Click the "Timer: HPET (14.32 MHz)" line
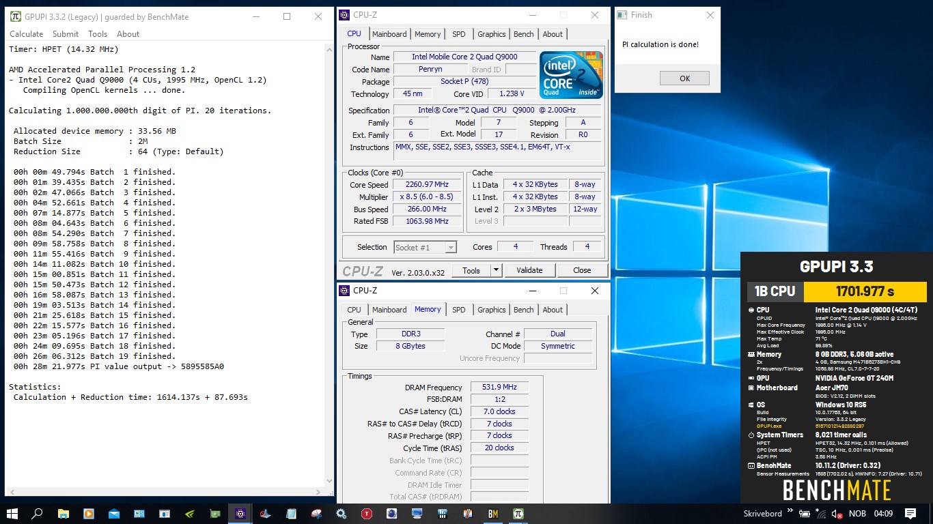The width and height of the screenshot is (933, 524). 64,49
